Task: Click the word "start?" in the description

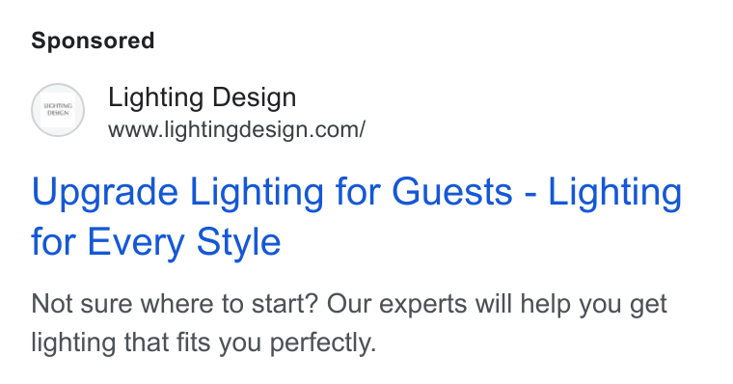Action: 285,305
